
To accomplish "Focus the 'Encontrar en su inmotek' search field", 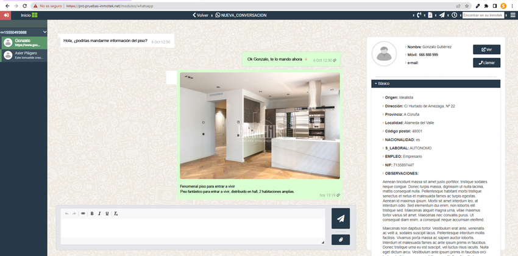I will coord(483,15).
